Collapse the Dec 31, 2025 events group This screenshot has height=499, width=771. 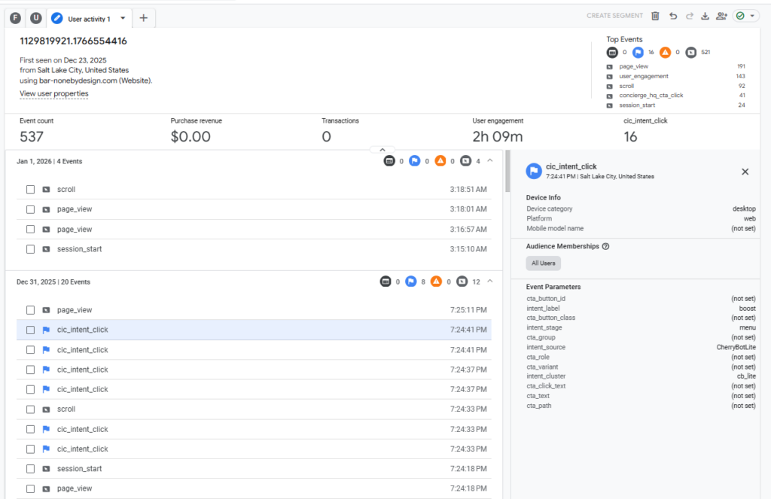(x=490, y=281)
